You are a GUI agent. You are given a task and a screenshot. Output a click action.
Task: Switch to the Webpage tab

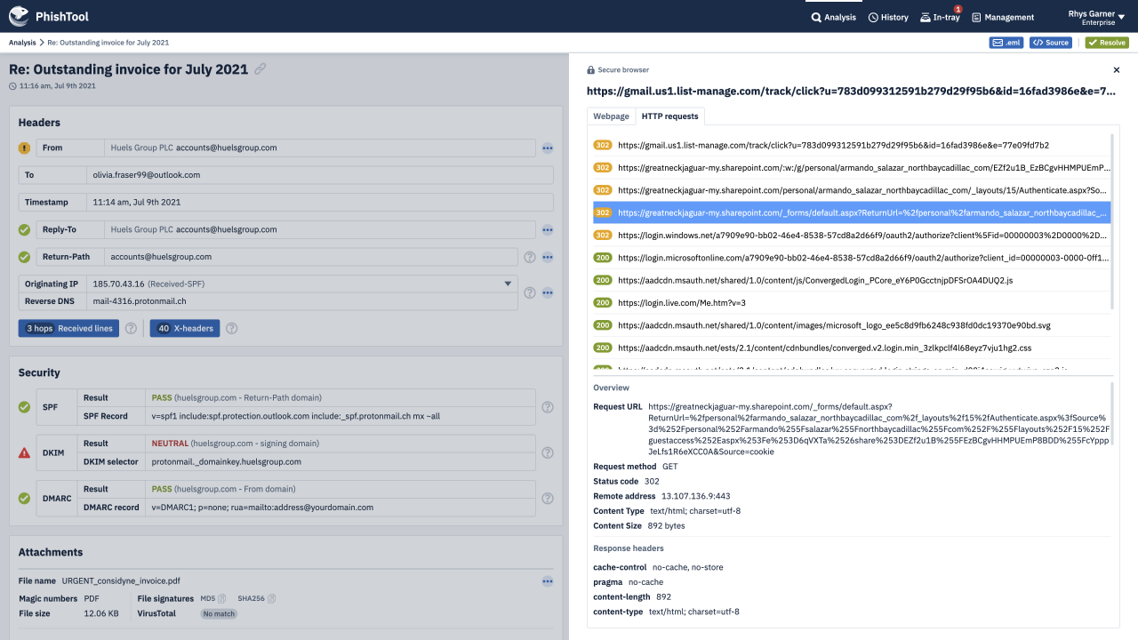(x=611, y=116)
